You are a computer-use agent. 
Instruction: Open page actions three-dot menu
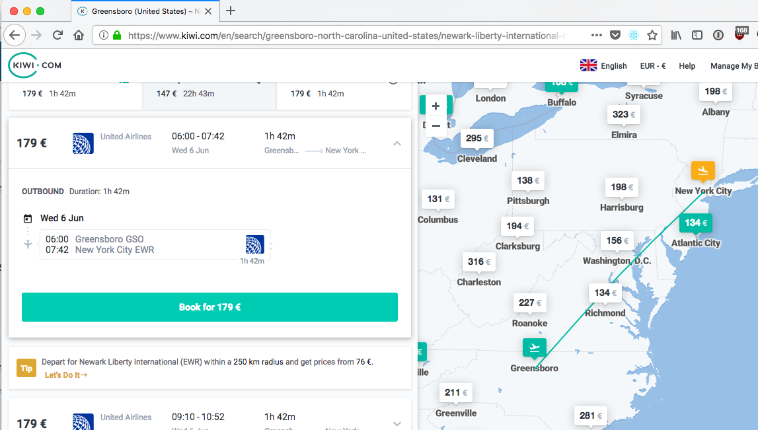point(597,35)
